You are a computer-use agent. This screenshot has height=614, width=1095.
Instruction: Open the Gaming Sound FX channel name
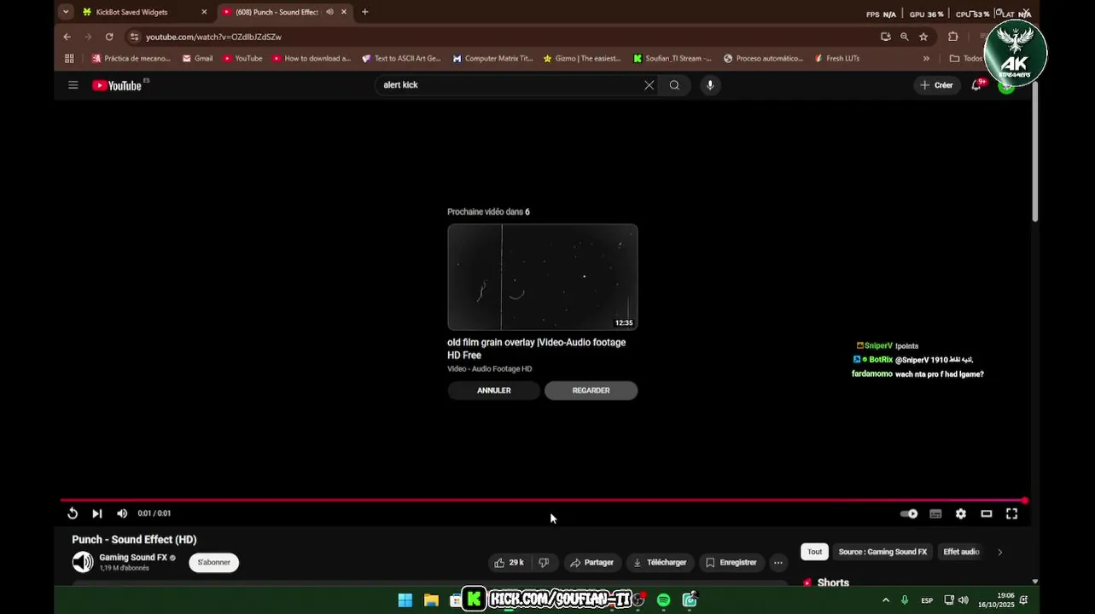[x=133, y=558]
